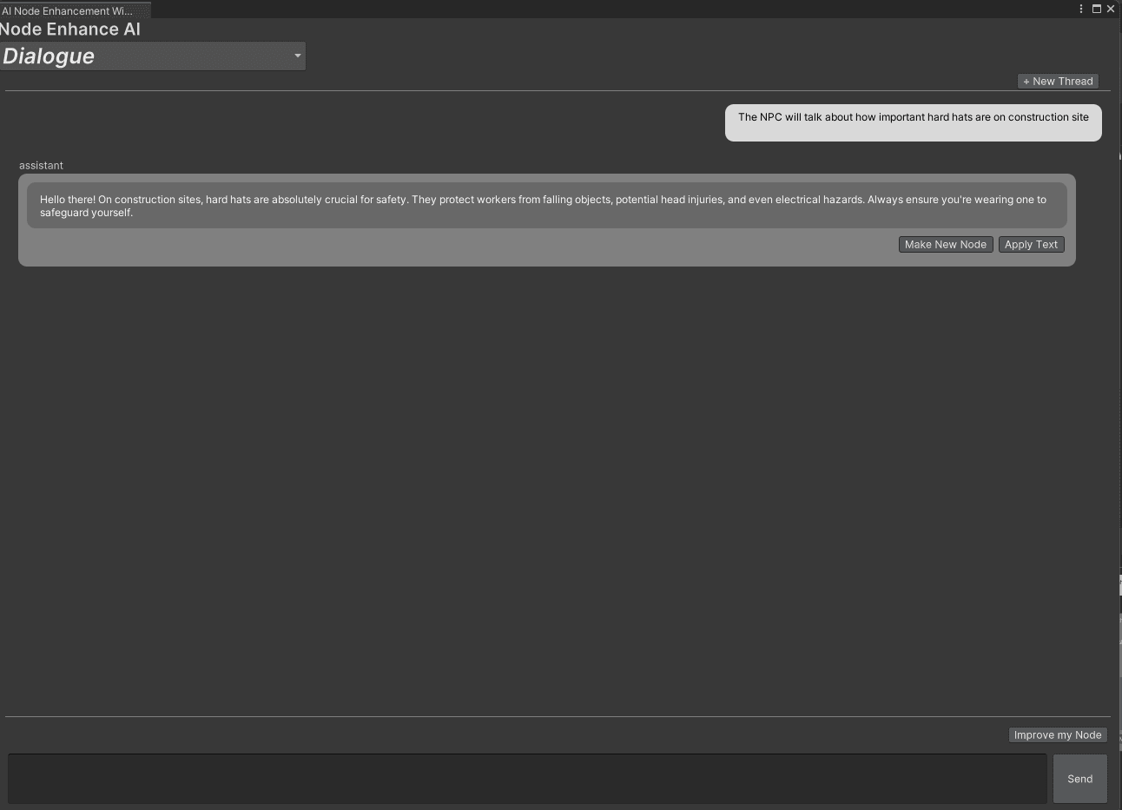
Task: Send the message
Action: pos(1079,779)
